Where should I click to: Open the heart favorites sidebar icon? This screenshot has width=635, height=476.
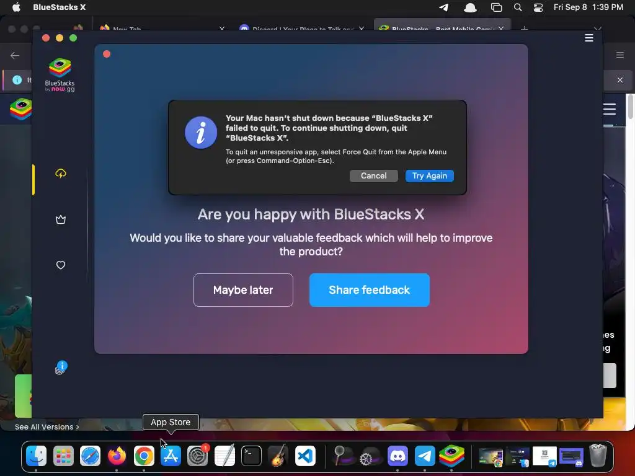click(61, 265)
